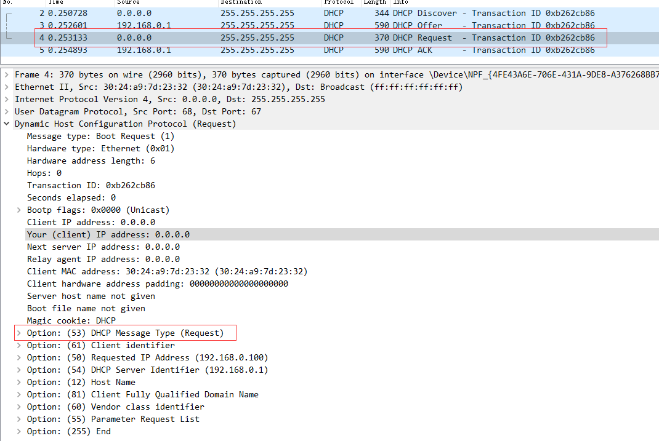Image resolution: width=659 pixels, height=441 pixels.
Task: Select 'Hardware address length: 6' line
Action: tap(91, 161)
